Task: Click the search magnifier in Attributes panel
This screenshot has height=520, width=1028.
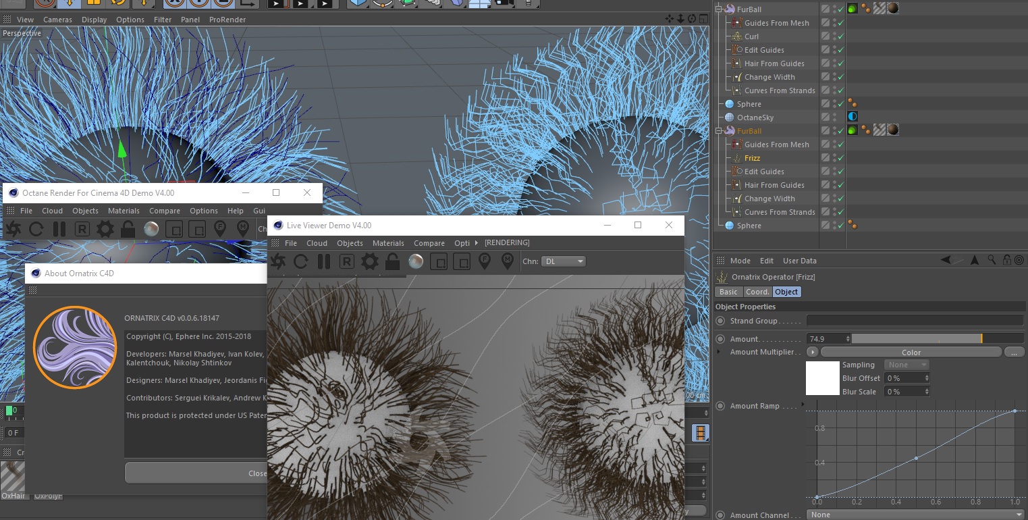Action: [992, 260]
